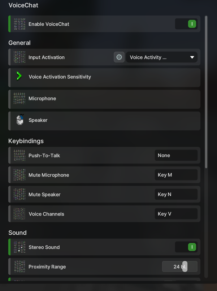Open the Speaker device row
This screenshot has width=217, height=291.
click(104, 121)
